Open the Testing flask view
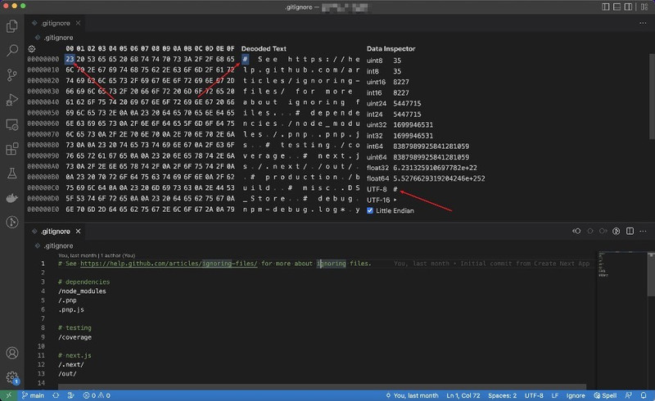655x401 pixels. 12,173
